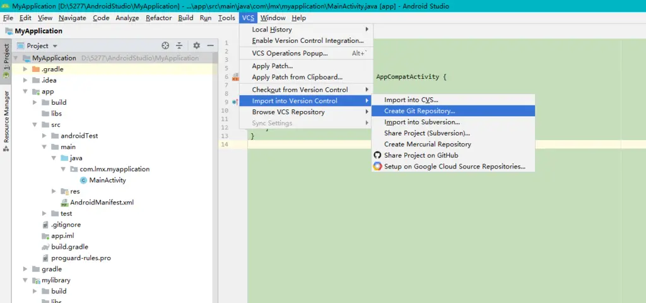Image resolution: width=646 pixels, height=303 pixels.
Task: Click the app module folder icon
Action: pos(36,92)
